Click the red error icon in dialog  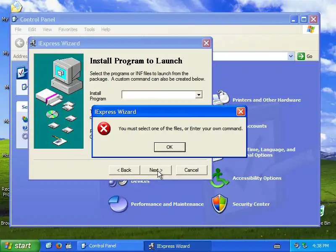point(104,129)
